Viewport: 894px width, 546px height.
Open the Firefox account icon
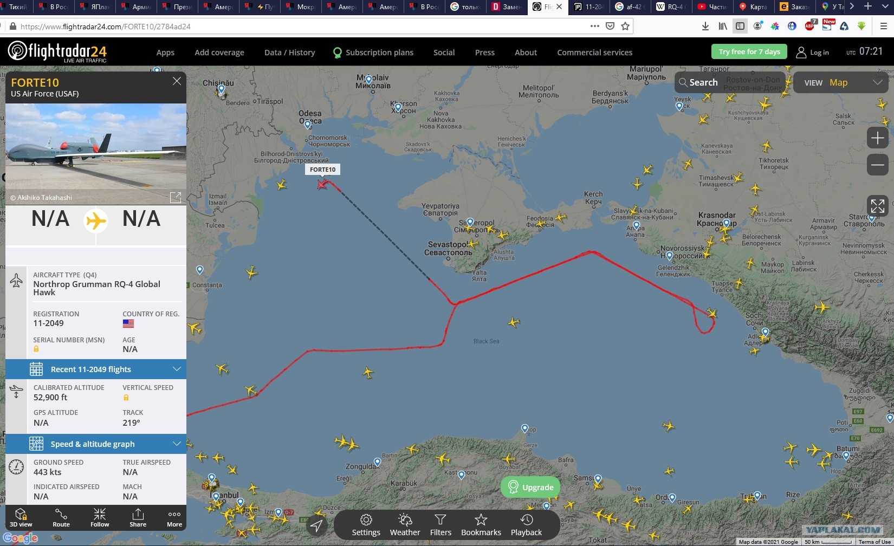click(757, 26)
